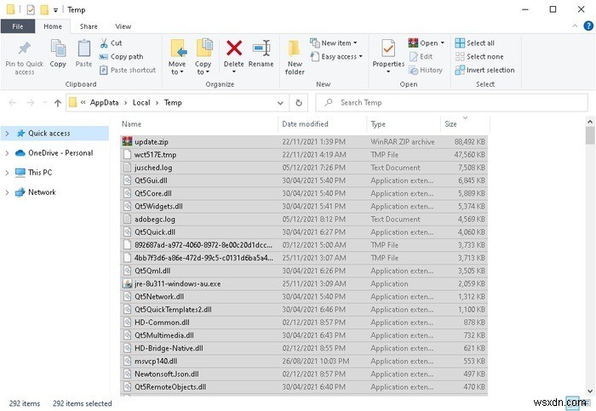Click the Properties checkmark icon
Viewport: 596px width, 411px height.
coord(388,49)
